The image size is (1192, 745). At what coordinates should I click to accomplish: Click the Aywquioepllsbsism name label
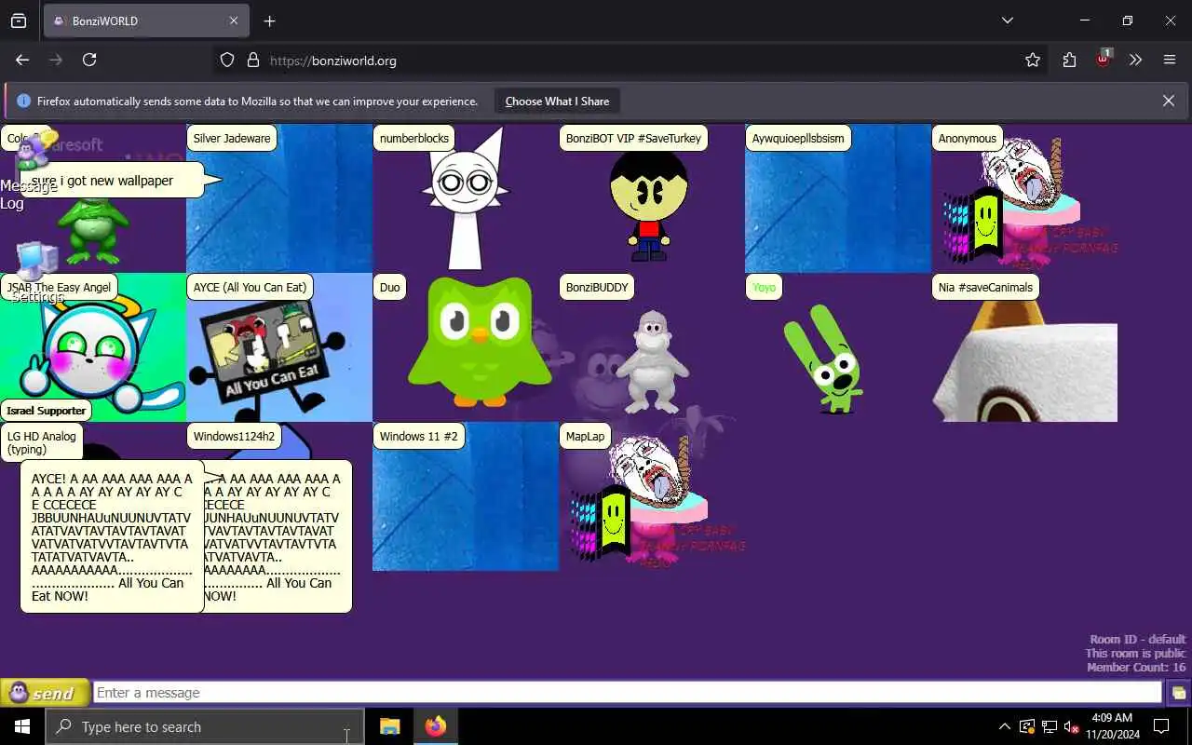pos(798,139)
